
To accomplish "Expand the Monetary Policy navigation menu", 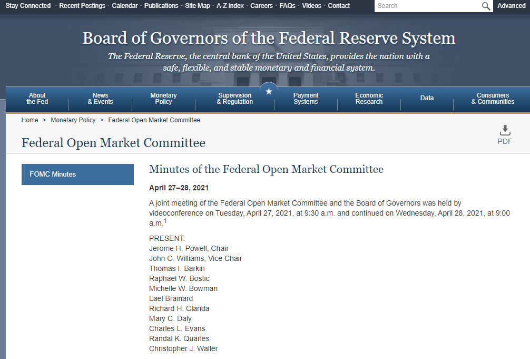I will pos(163,99).
